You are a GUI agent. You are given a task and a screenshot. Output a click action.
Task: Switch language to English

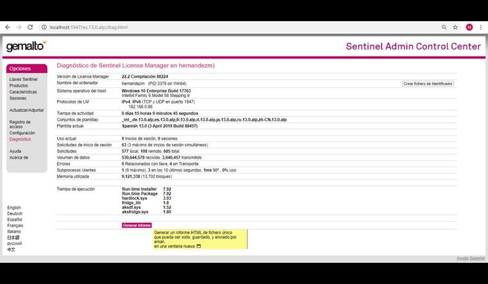click(x=14, y=208)
